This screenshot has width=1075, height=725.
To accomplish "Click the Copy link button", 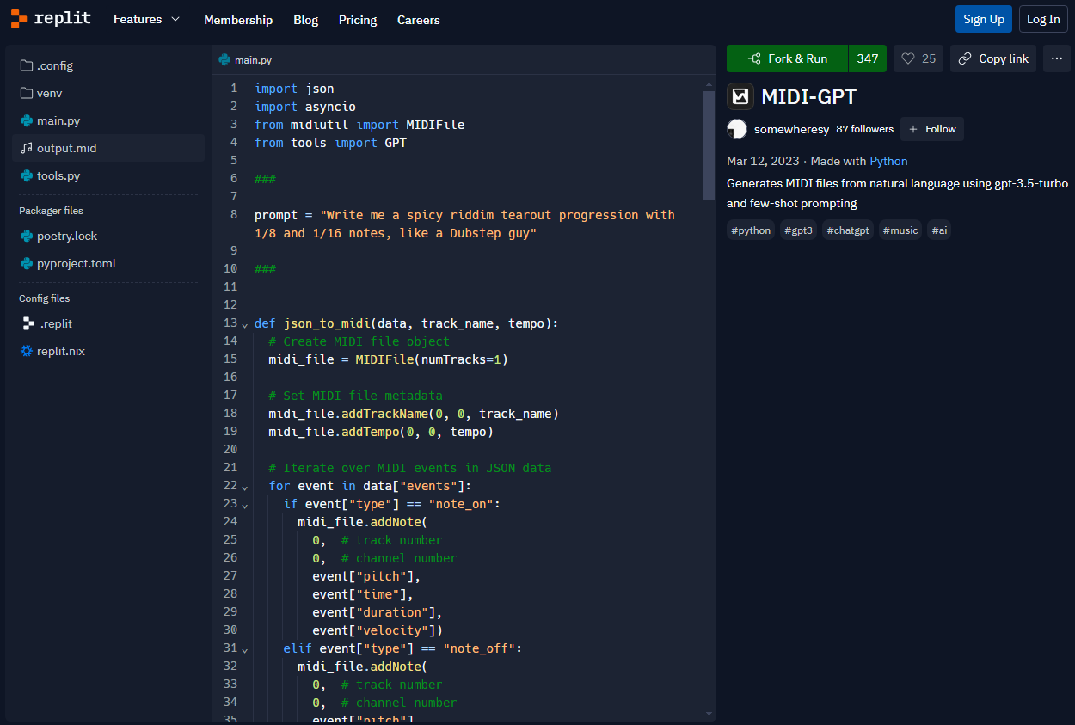I will click(993, 58).
